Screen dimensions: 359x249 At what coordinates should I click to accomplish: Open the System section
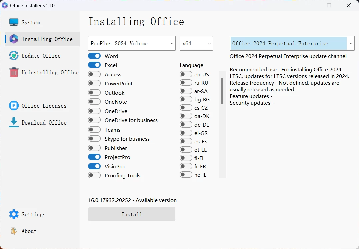click(x=42, y=22)
